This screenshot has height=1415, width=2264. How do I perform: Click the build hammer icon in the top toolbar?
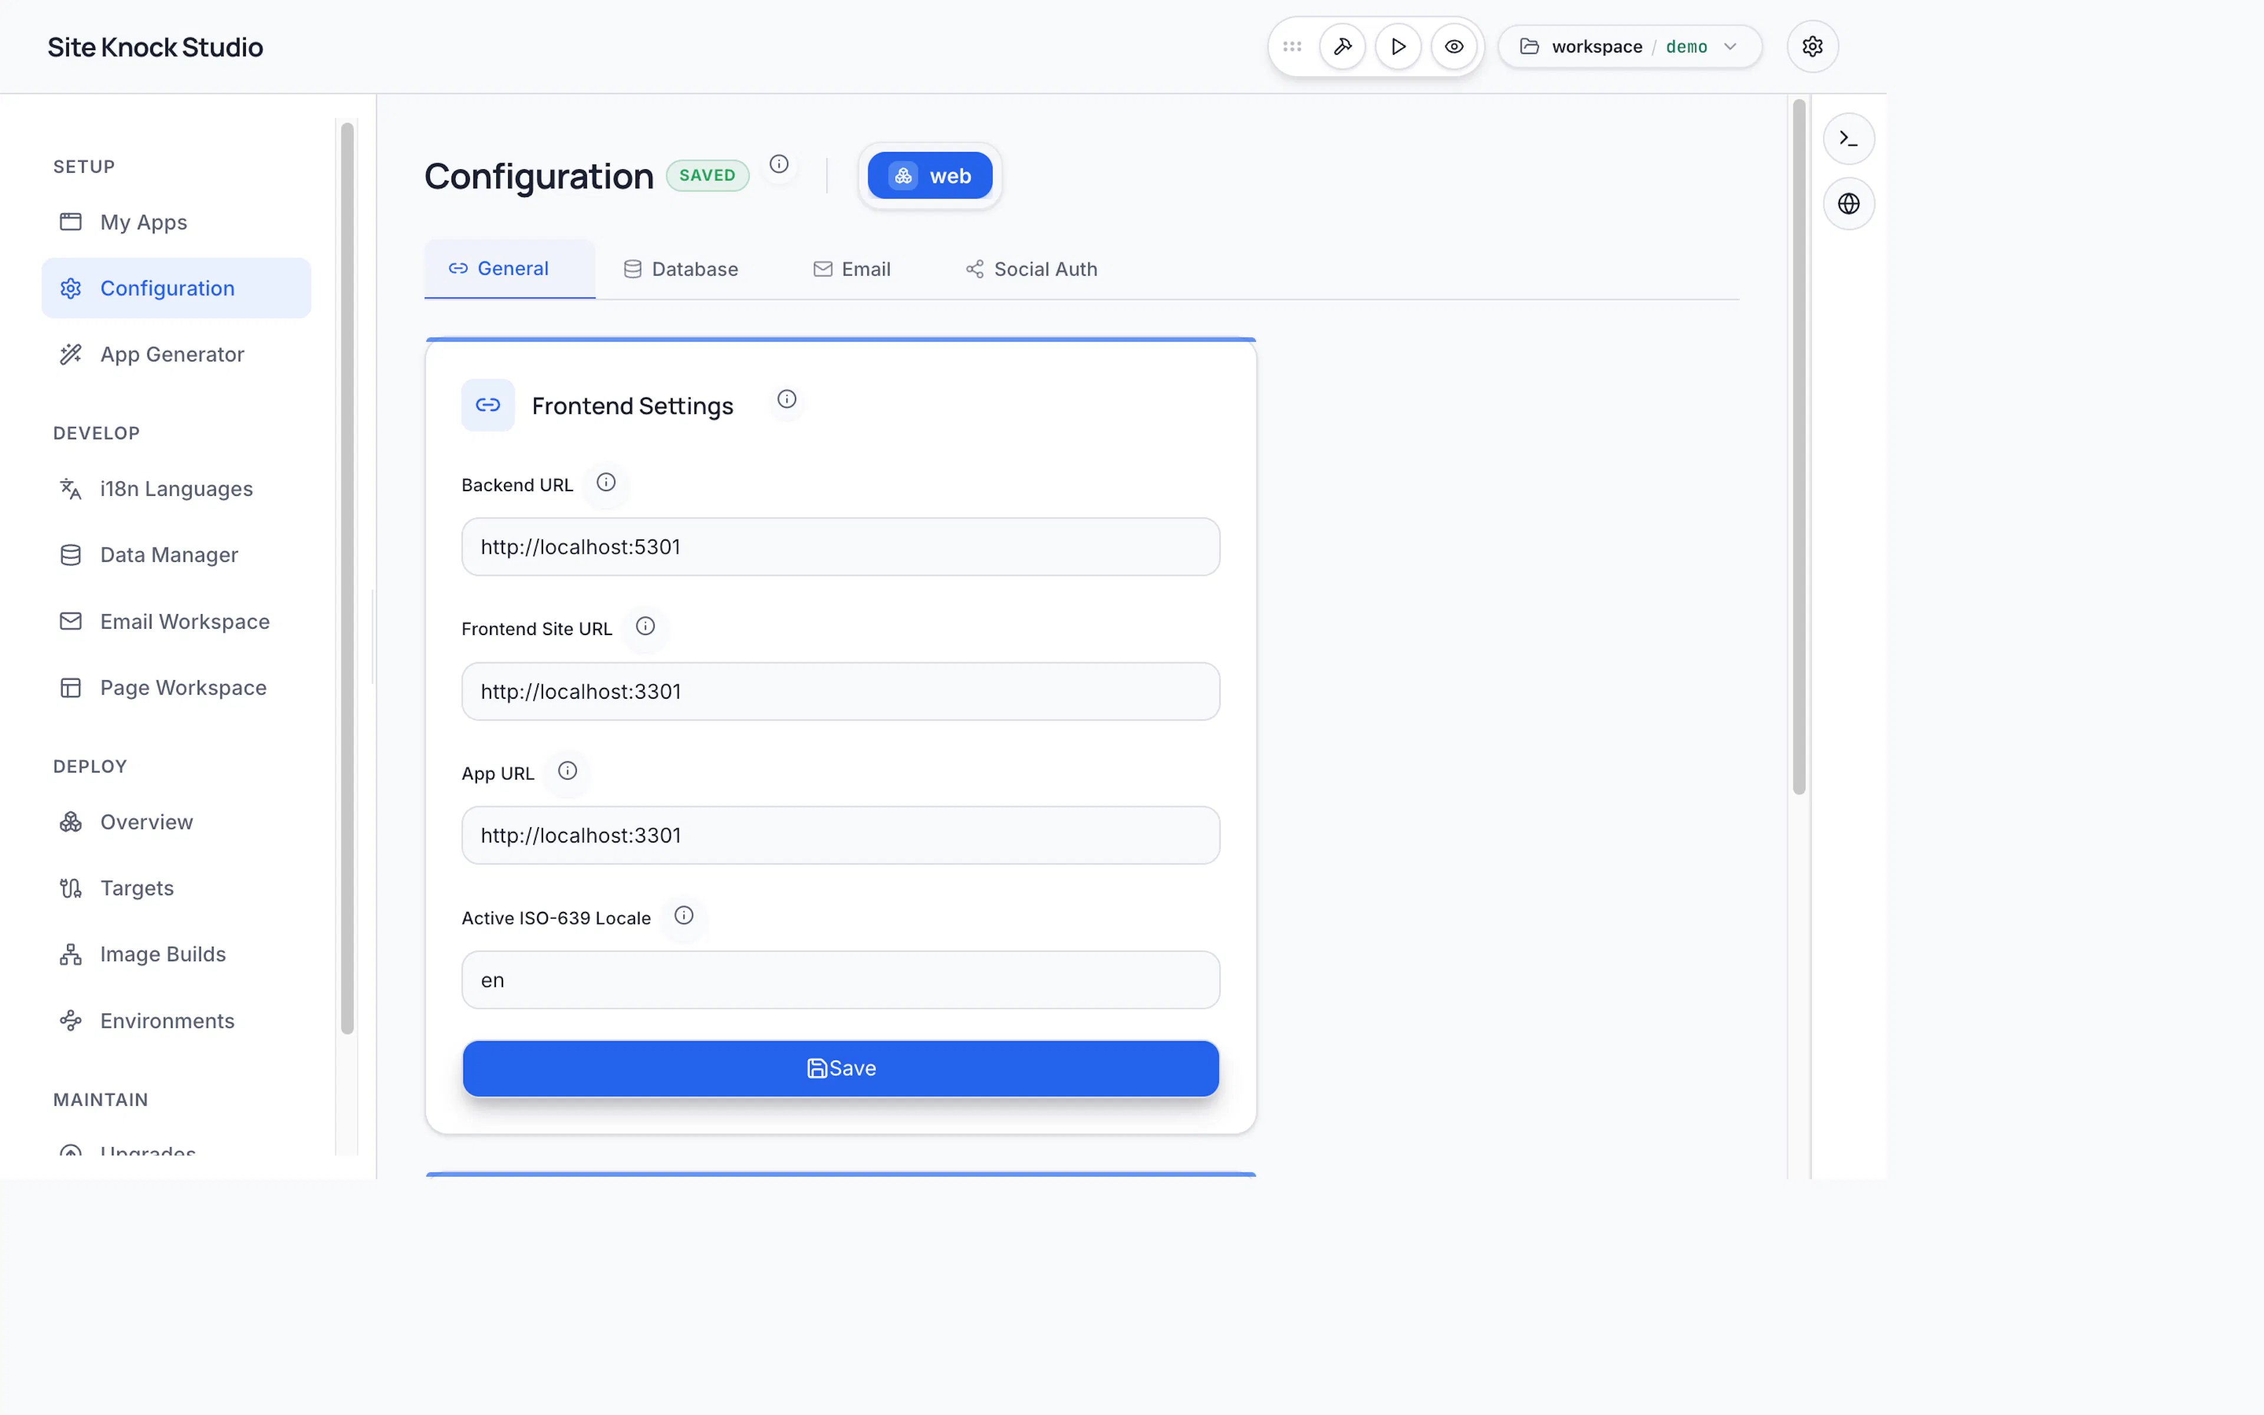pyautogui.click(x=1342, y=47)
